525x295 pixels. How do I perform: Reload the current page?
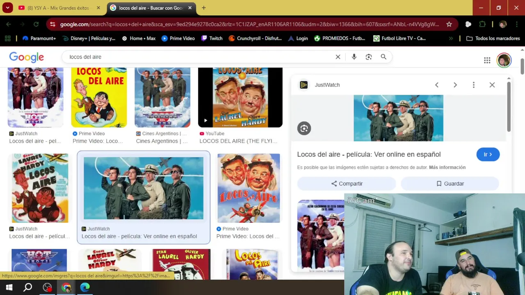pos(36,24)
